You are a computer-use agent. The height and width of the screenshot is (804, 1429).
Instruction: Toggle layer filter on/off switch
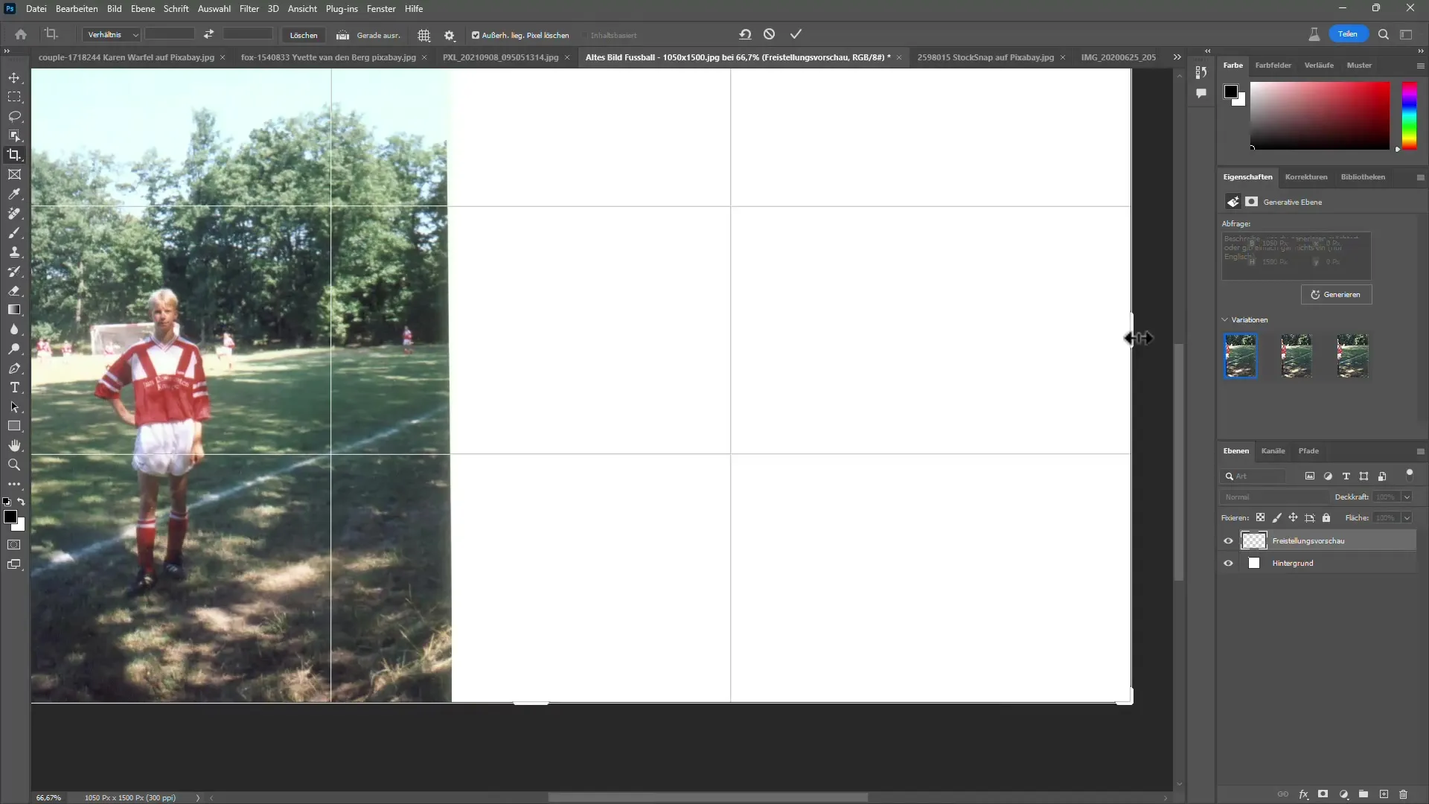[x=1409, y=475]
